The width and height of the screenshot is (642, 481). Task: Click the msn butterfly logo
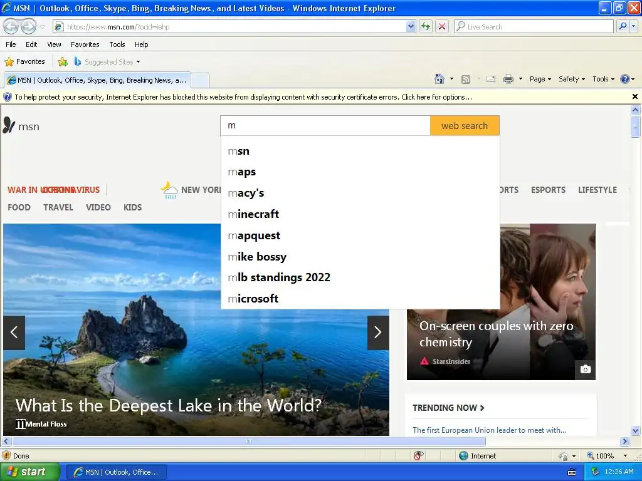21,126
